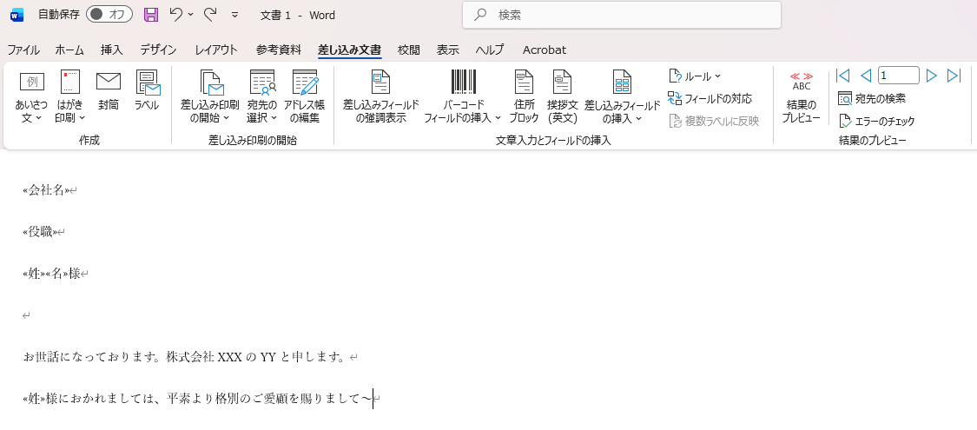This screenshot has height=430, width=977.
Task: Click the text 株式会社 XXX
Action: pos(205,357)
